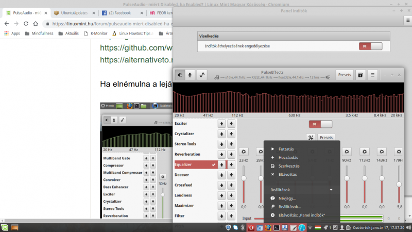This screenshot has height=232, width=412.
Task: Open the github.com link on the page
Action: click(x=136, y=47)
